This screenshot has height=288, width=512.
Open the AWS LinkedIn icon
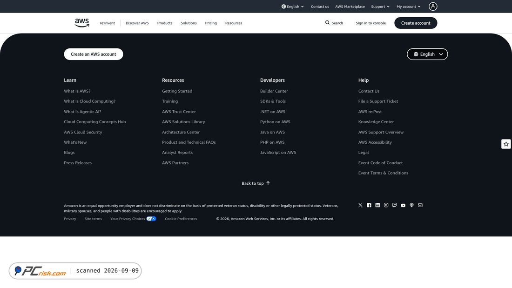tap(377, 205)
